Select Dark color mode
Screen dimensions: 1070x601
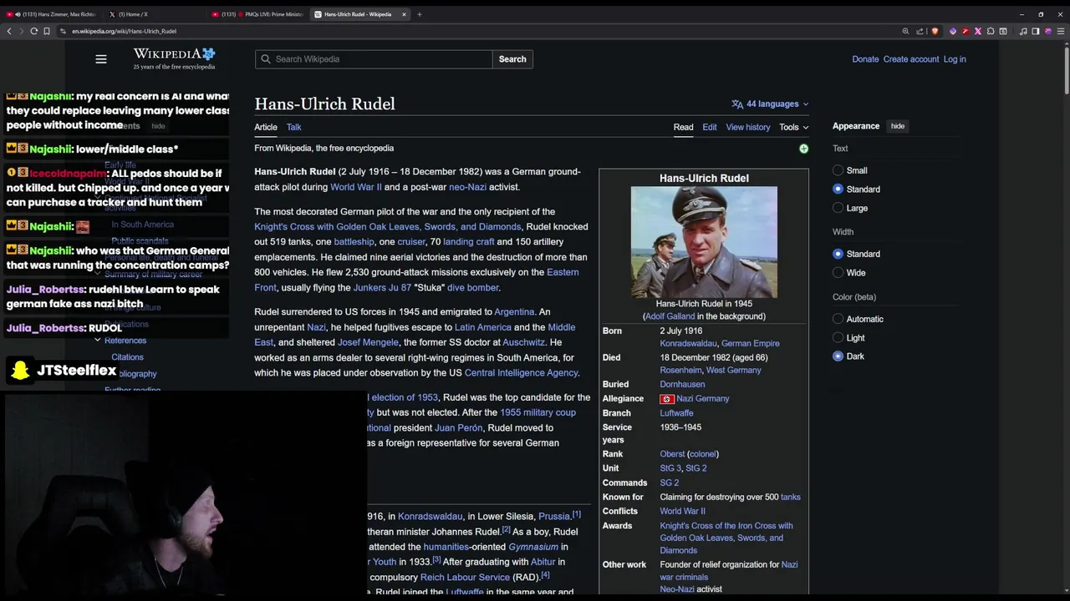(x=838, y=356)
